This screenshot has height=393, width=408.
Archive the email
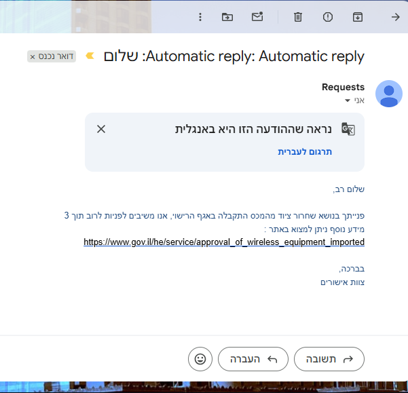[x=358, y=17]
